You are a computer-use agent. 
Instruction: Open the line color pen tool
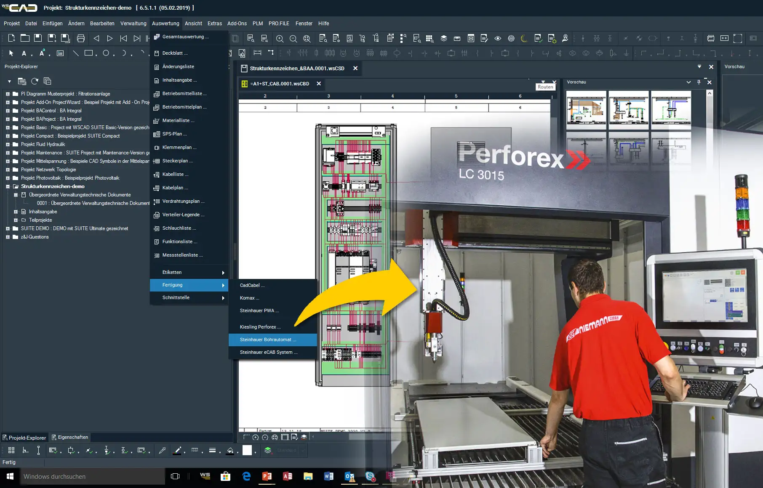[x=178, y=451]
